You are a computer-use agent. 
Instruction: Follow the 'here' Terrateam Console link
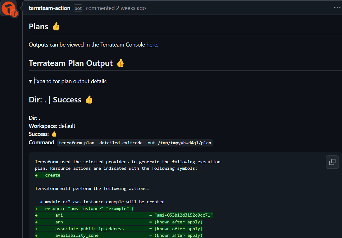point(152,45)
